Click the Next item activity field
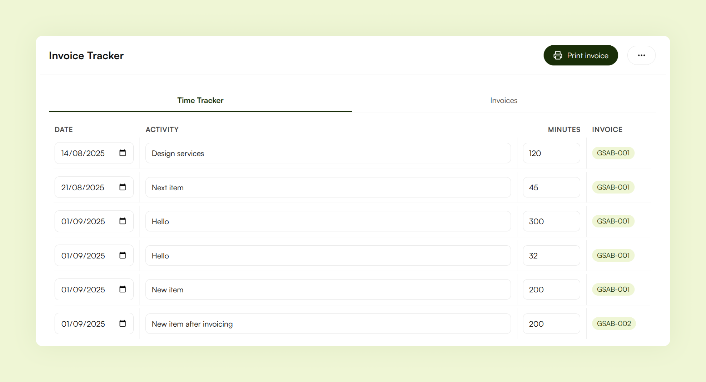The width and height of the screenshot is (706, 382). (x=328, y=187)
